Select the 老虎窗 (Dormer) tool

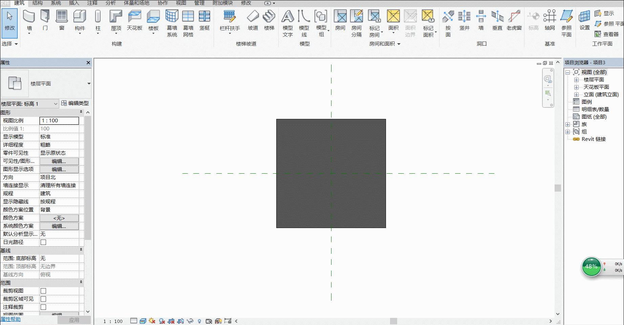[514, 20]
